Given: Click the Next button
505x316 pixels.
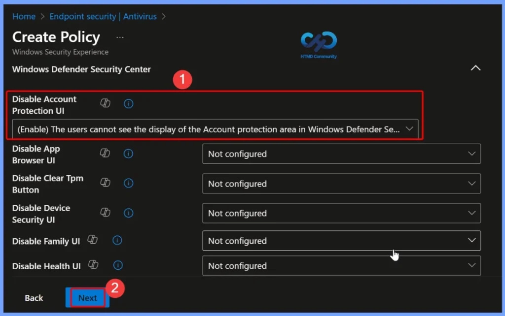Looking at the screenshot, I should click(87, 298).
